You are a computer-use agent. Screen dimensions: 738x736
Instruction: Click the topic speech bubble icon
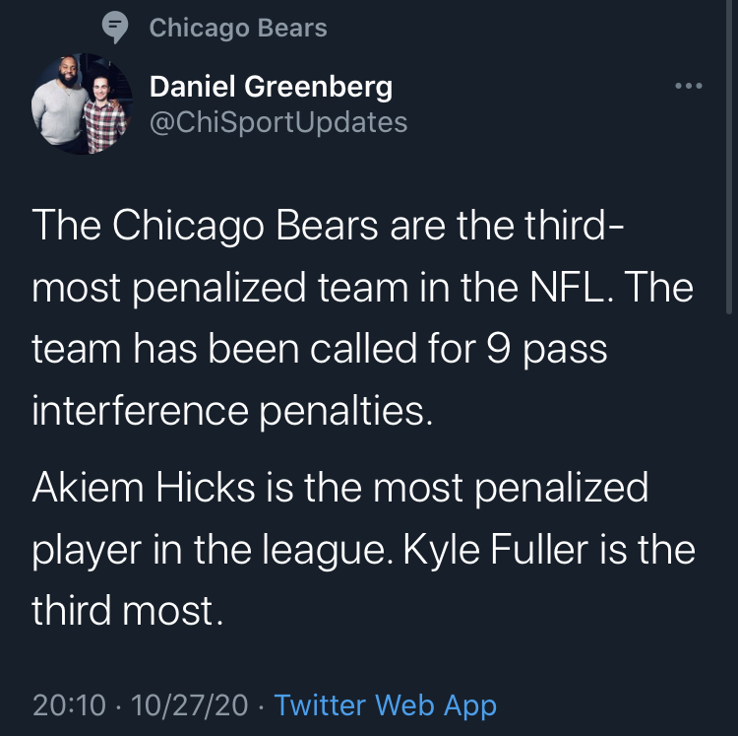115,28
